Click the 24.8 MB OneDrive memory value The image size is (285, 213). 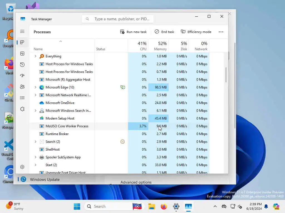161,103
